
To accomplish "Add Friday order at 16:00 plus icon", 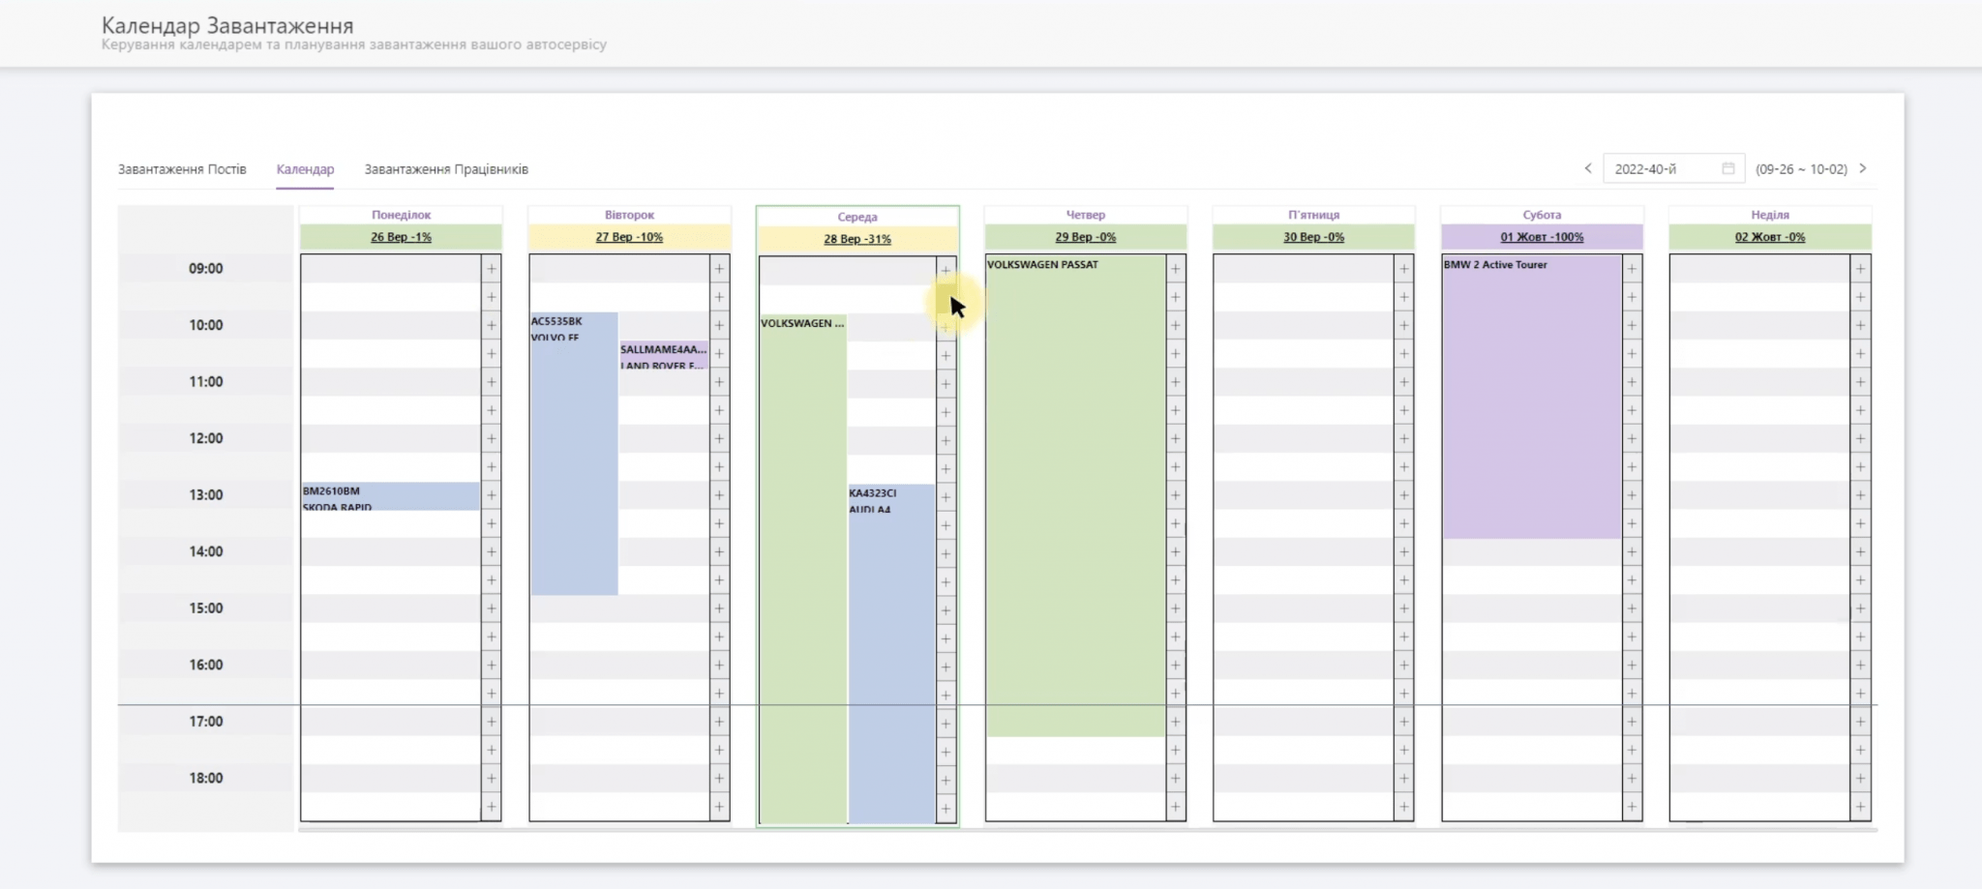I will coord(1404,666).
